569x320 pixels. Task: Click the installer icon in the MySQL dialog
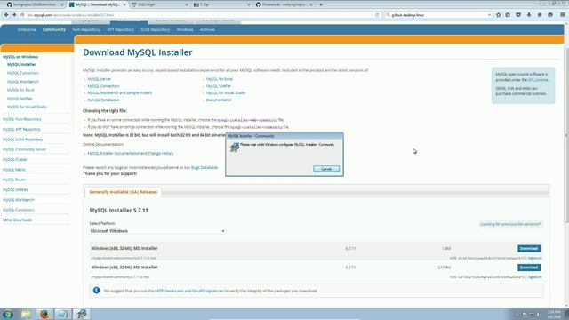235,147
